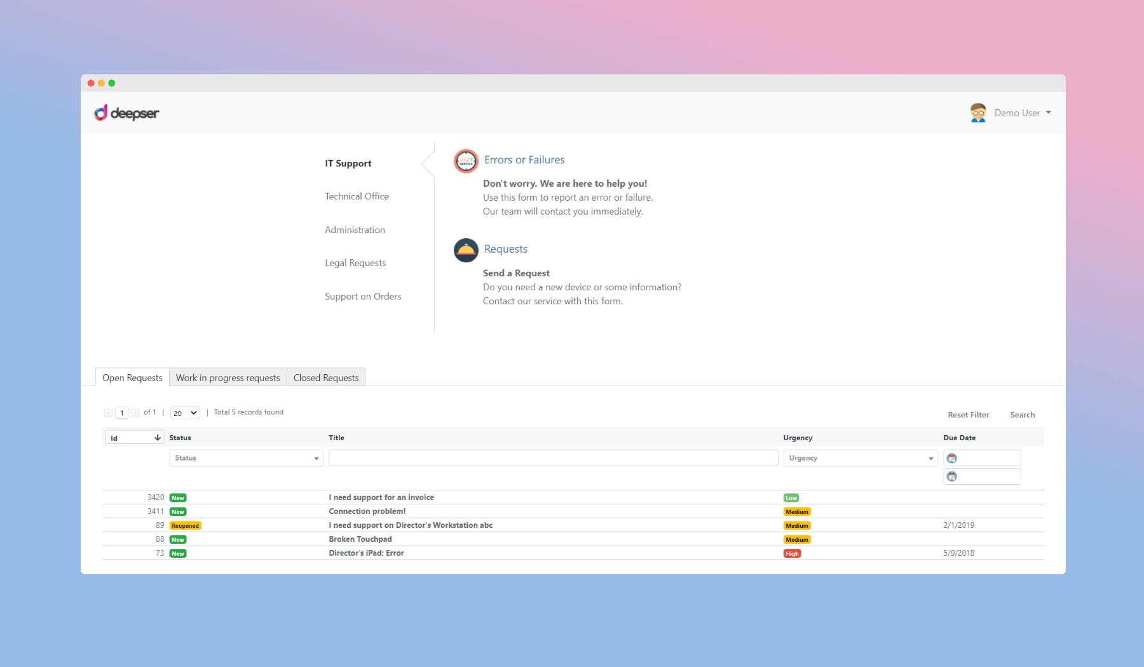The width and height of the screenshot is (1144, 667).
Task: Open the second Due Date calendar picker
Action: pos(952,476)
